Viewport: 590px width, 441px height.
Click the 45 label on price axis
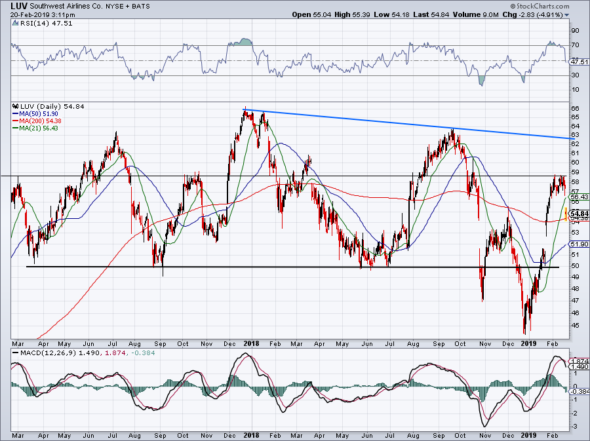(575, 325)
